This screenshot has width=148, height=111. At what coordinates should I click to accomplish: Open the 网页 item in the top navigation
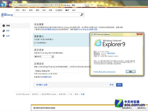pyautogui.click(x=17, y=10)
